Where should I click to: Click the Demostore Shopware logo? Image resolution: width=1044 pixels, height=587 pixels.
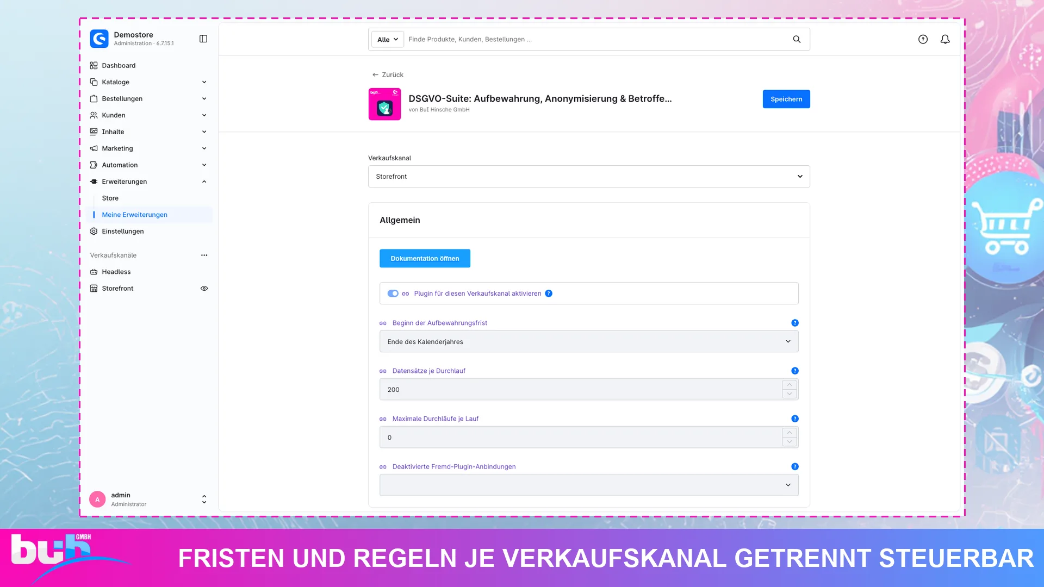[99, 39]
